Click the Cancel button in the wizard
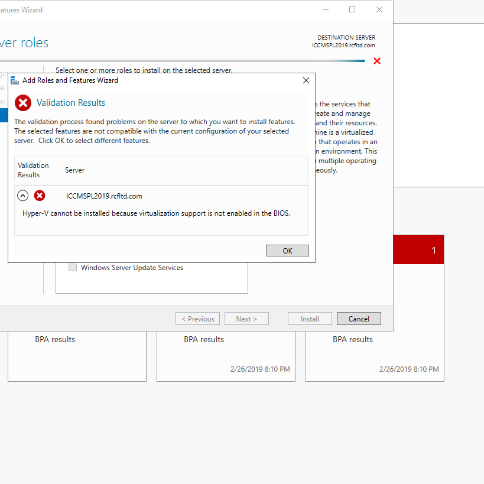Viewport: 484px width, 484px height. pyautogui.click(x=359, y=319)
